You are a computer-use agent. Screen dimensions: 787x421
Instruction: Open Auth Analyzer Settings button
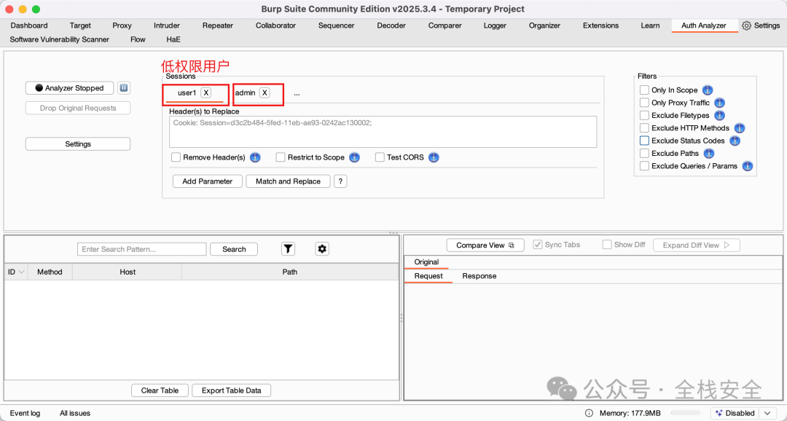(x=78, y=144)
